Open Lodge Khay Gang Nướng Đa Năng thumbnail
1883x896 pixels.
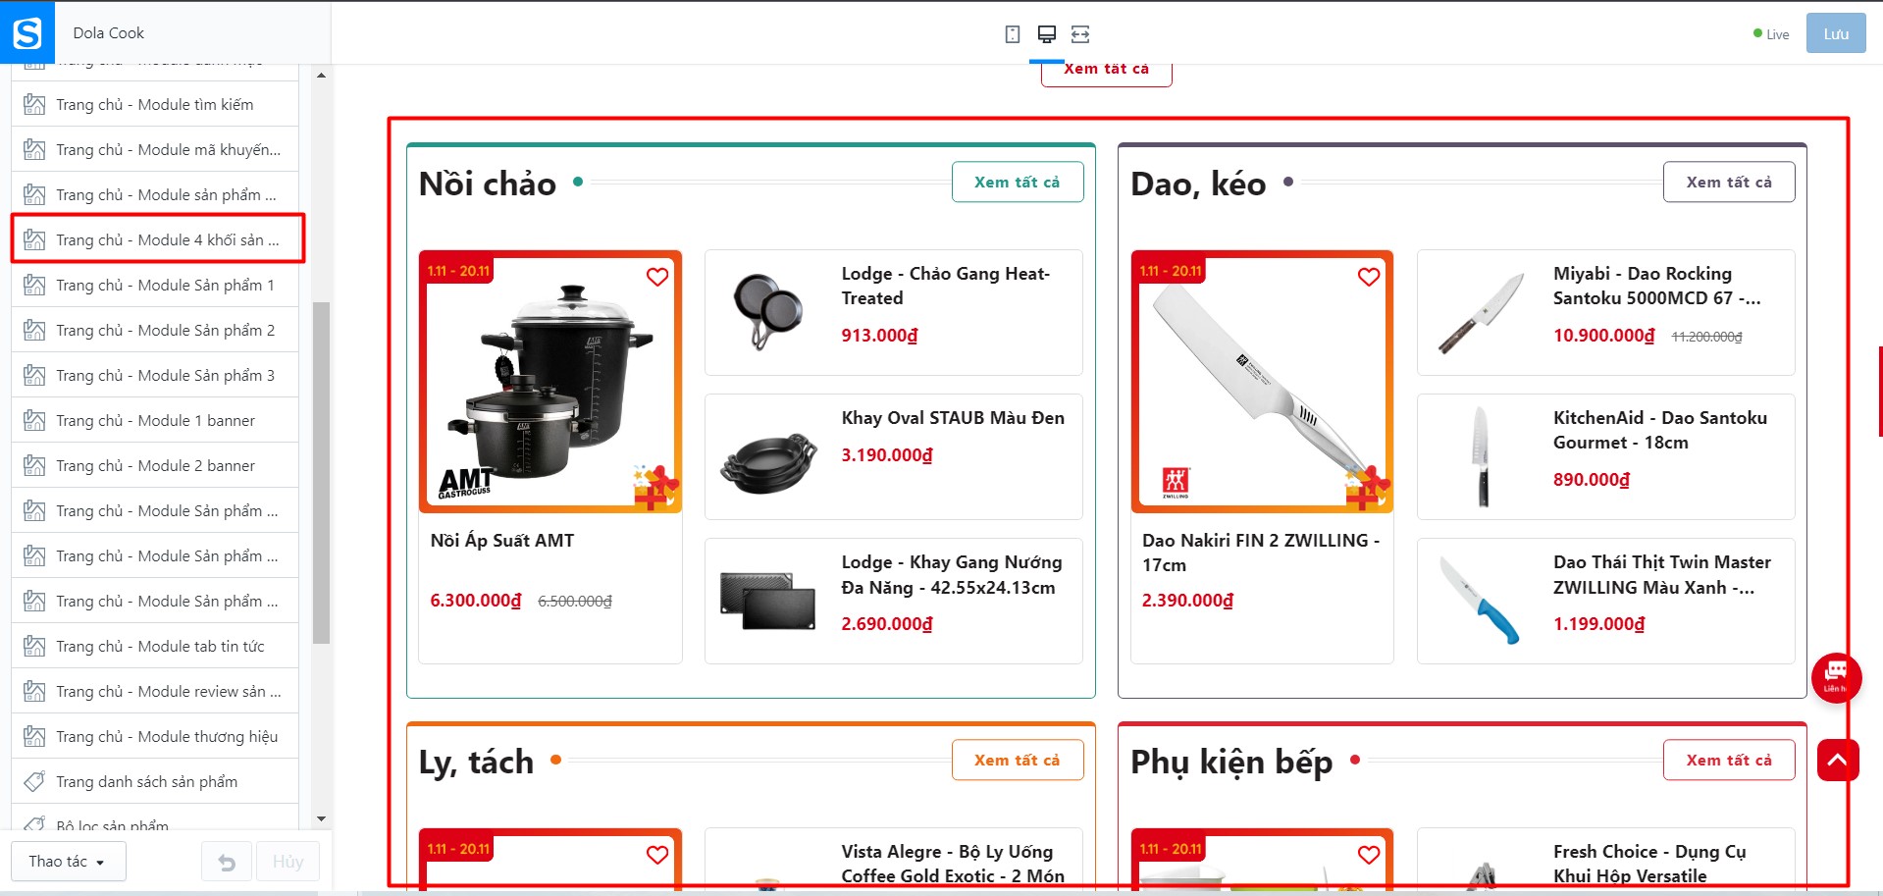click(768, 601)
